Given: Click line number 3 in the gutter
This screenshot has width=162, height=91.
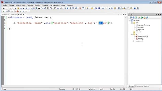Looking at the screenshot, I should point(5,23).
